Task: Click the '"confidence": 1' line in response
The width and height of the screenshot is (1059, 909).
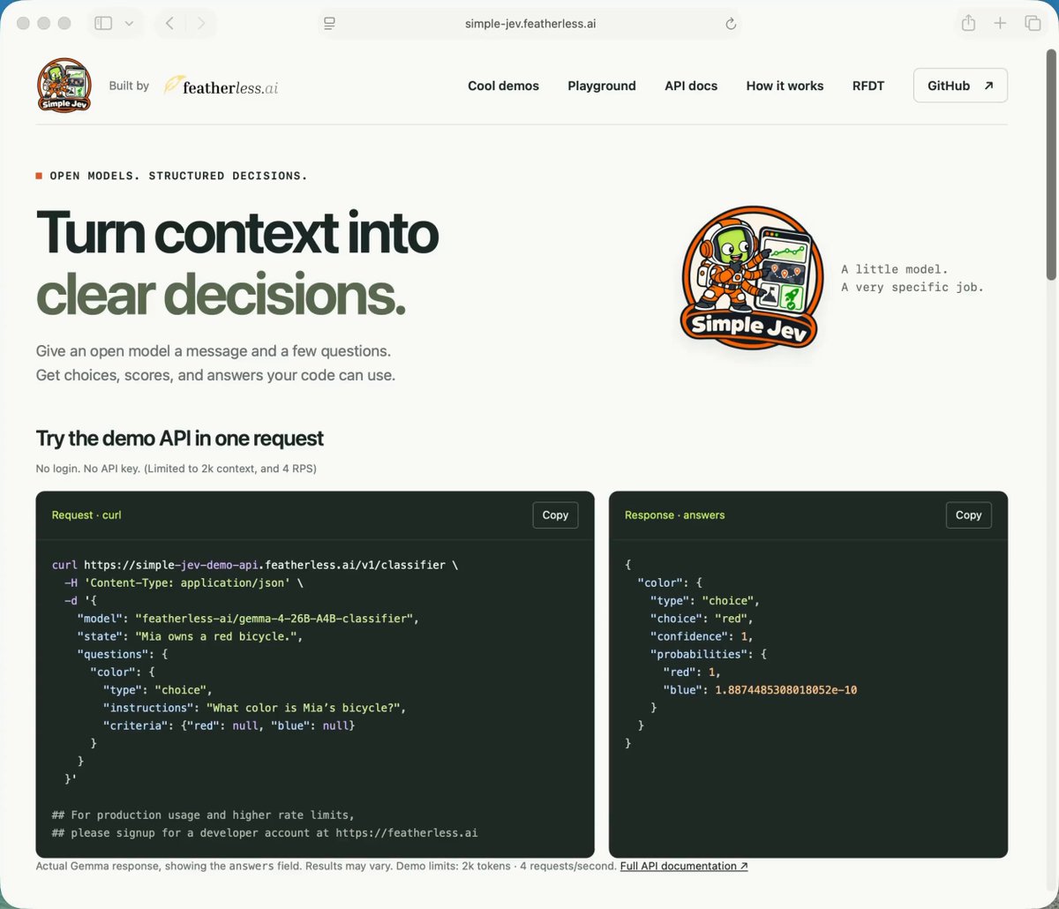Action: click(x=702, y=636)
